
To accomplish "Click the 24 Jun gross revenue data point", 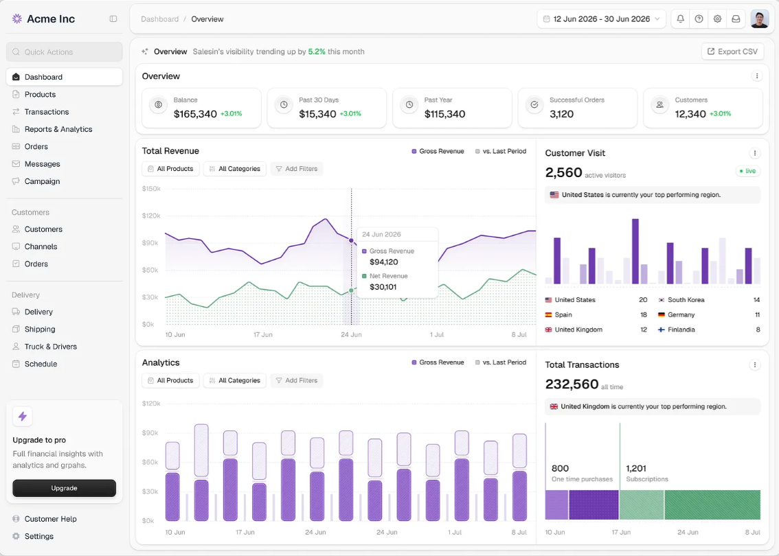I will 351,240.
